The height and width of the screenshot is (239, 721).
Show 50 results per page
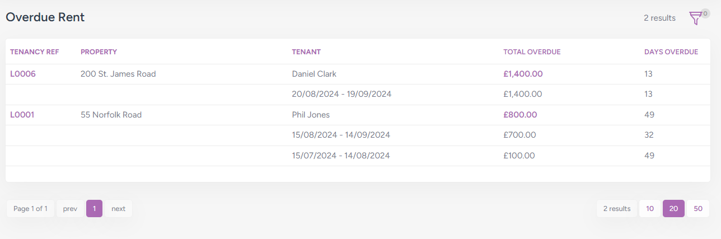(x=698, y=209)
